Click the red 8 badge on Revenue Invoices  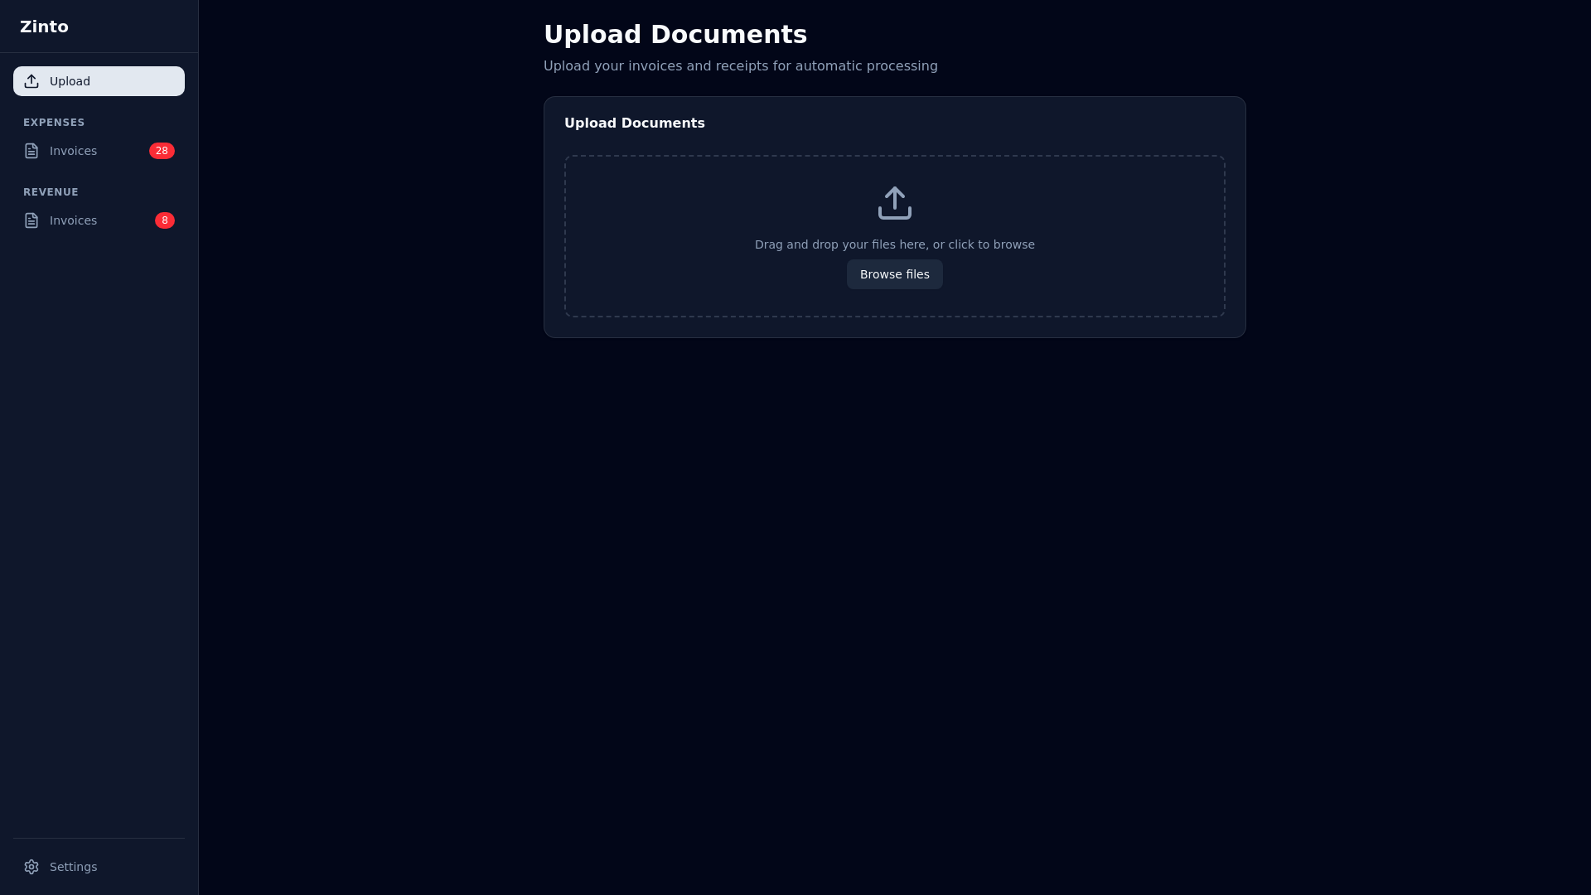tap(165, 220)
